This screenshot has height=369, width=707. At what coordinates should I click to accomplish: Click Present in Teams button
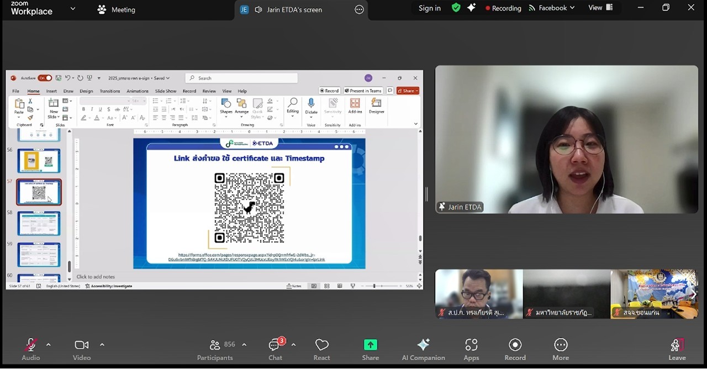pos(363,91)
